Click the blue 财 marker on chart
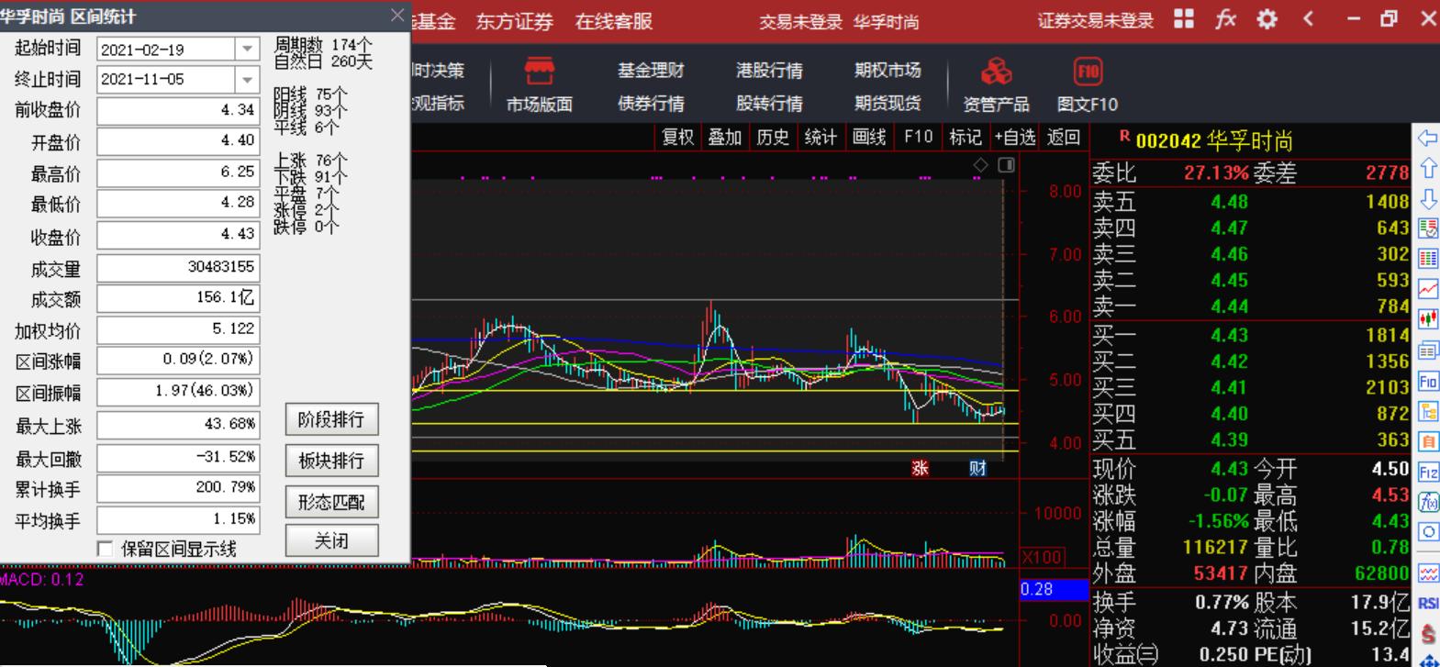1440x667 pixels. (977, 468)
